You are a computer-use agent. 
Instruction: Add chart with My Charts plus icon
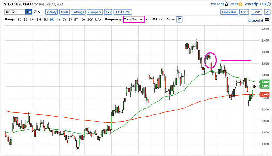[226, 4]
